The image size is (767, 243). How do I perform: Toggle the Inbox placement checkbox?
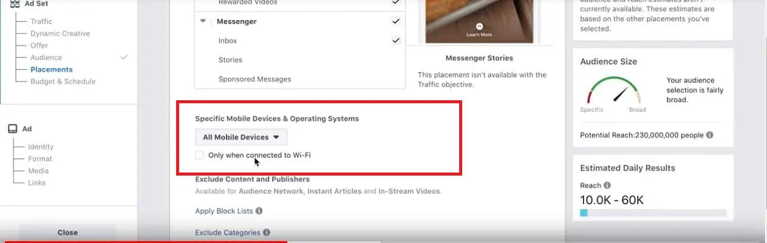tap(396, 41)
